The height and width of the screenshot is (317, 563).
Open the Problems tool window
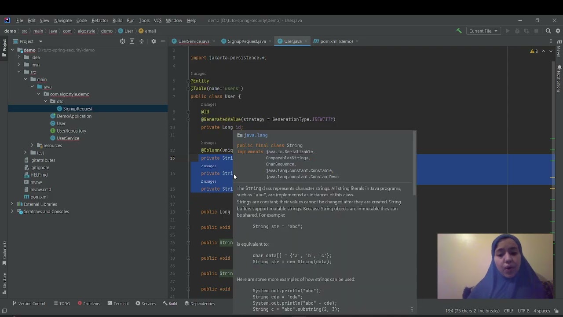coord(88,304)
